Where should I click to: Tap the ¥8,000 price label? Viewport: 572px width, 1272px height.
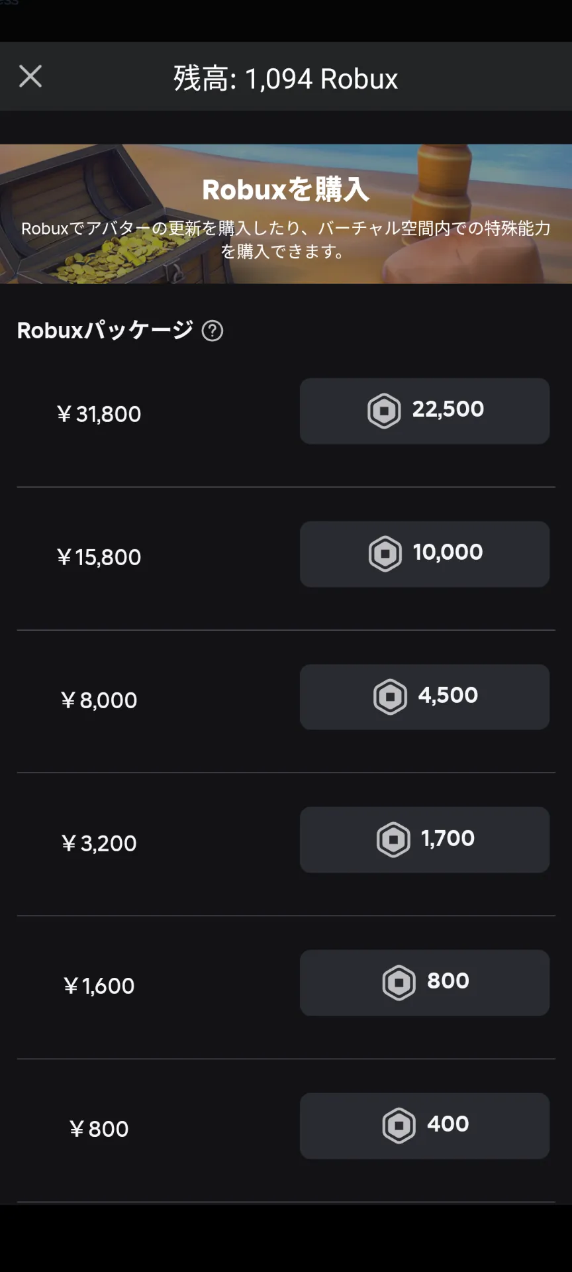tap(99, 701)
